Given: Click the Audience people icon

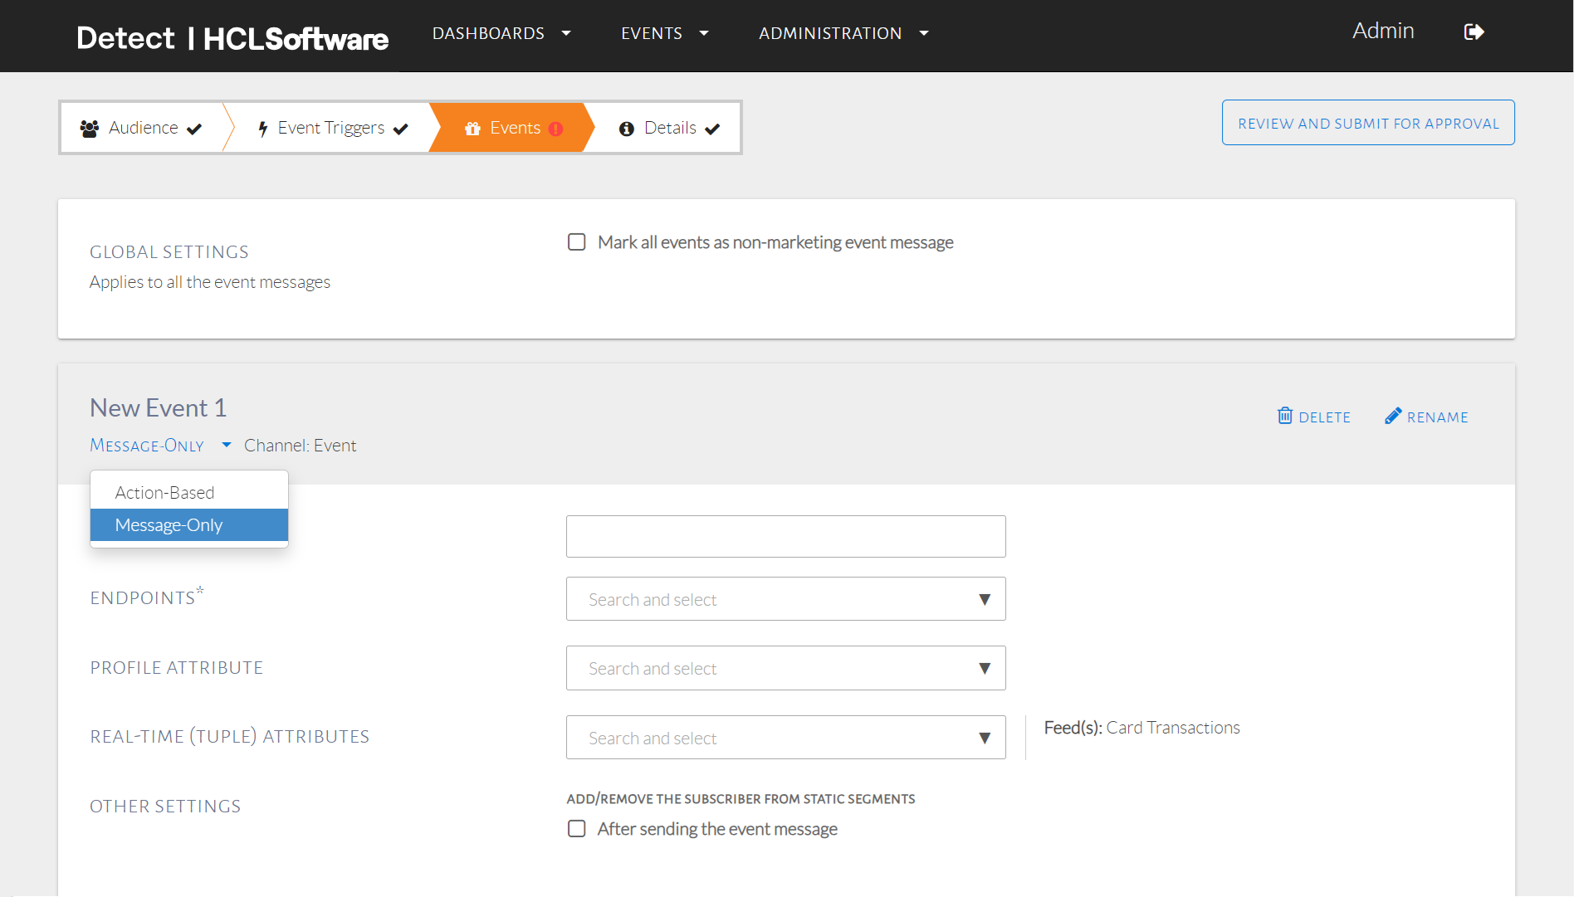Looking at the screenshot, I should point(90,129).
